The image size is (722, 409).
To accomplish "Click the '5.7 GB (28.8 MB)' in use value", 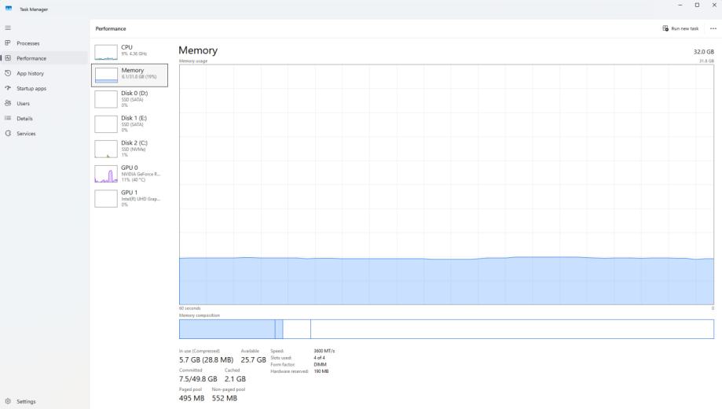I will point(207,359).
